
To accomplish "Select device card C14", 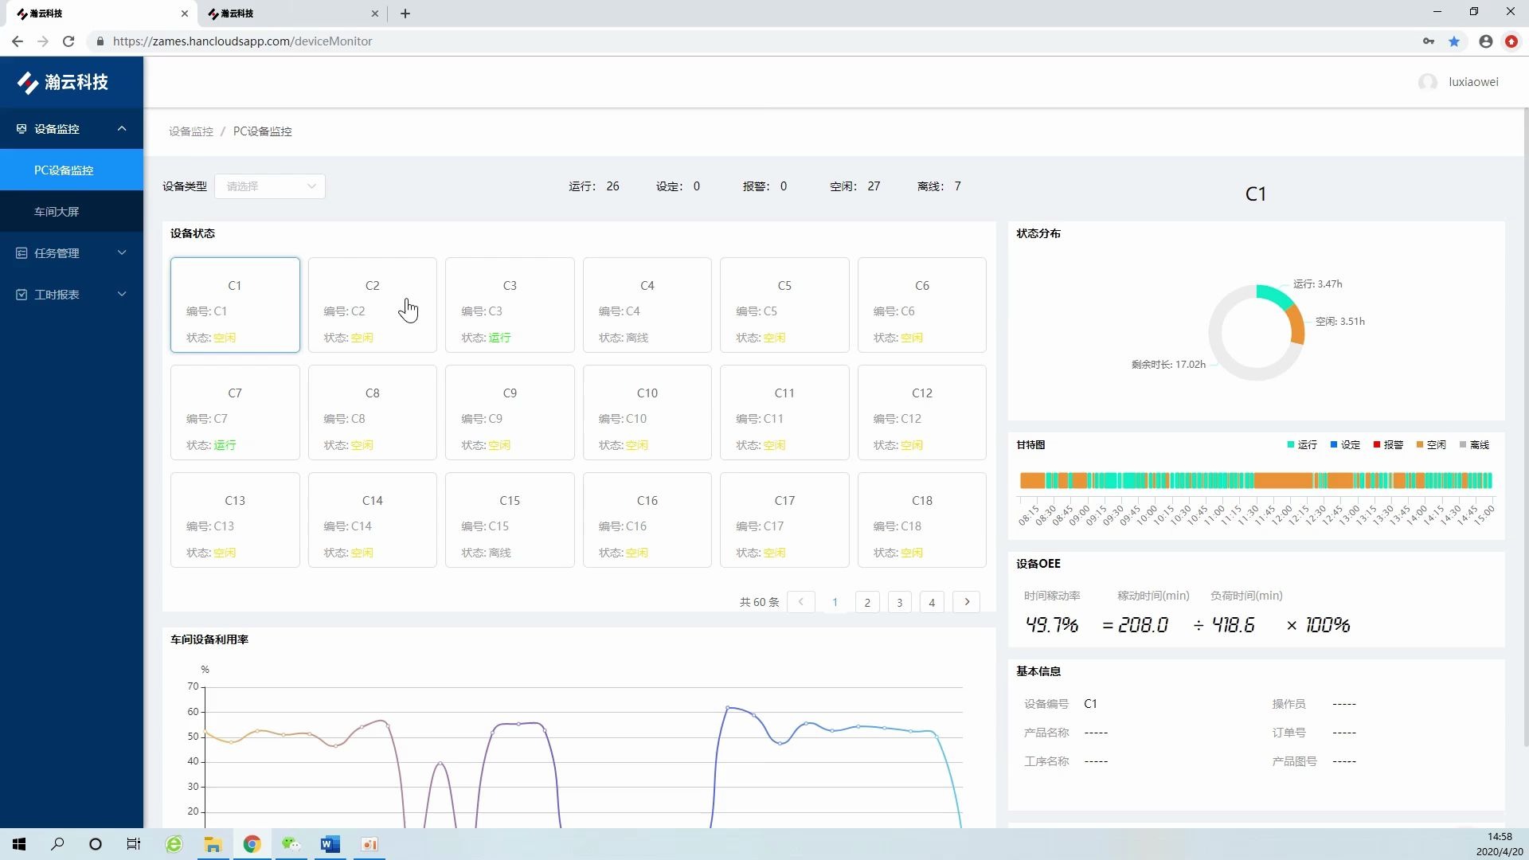I will click(x=373, y=520).
